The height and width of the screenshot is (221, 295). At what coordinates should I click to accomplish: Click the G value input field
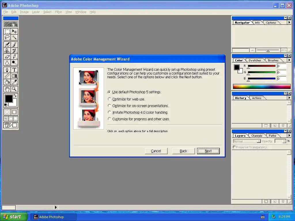click(x=281, y=72)
